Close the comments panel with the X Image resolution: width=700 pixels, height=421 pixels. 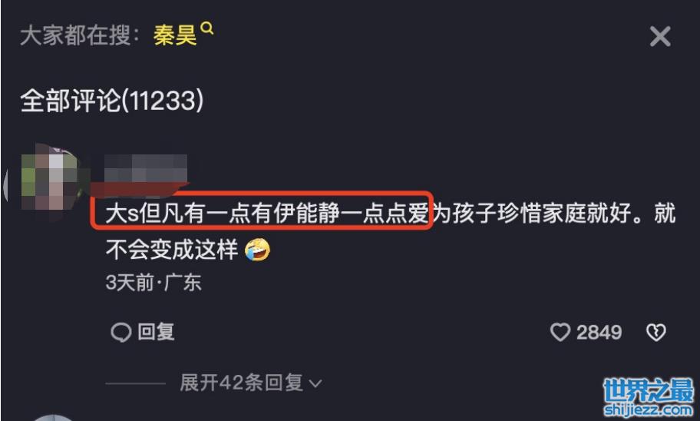(x=660, y=36)
